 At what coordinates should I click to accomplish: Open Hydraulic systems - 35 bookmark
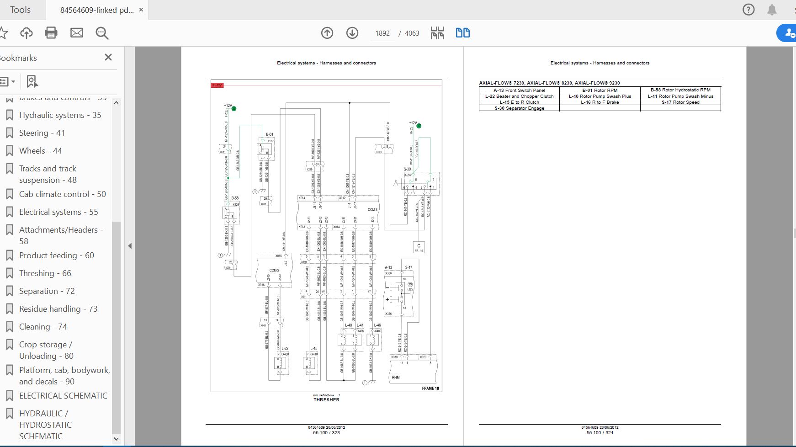60,115
